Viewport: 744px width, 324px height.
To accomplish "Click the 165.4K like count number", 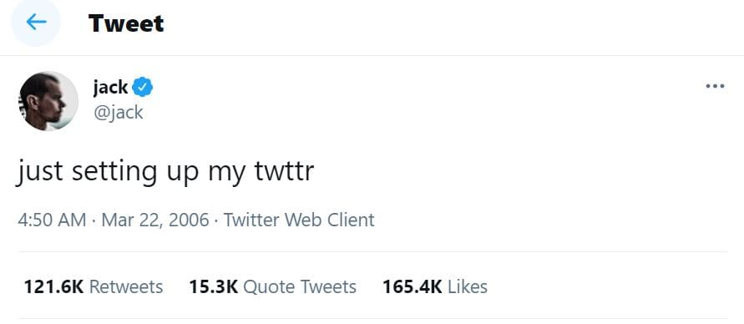I will [412, 286].
